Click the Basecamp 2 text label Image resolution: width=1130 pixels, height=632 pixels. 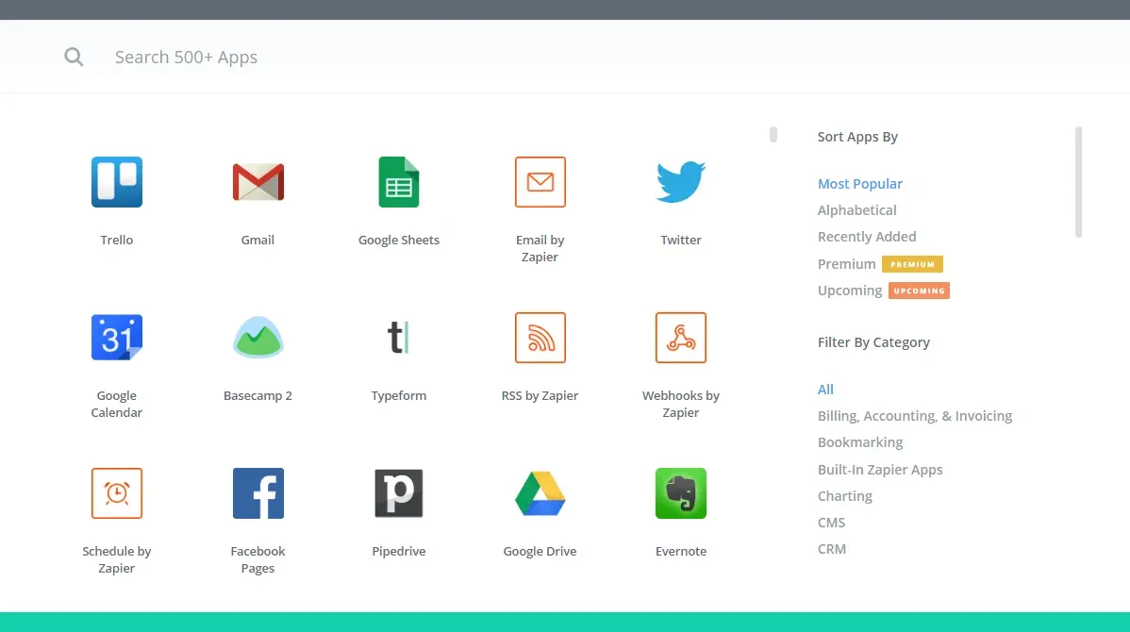tap(258, 395)
